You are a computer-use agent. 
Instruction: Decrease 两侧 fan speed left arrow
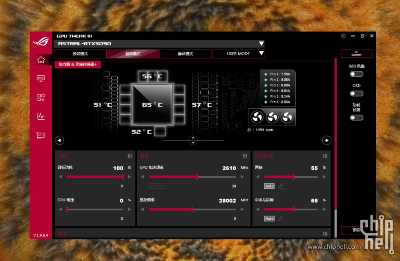(x=258, y=177)
